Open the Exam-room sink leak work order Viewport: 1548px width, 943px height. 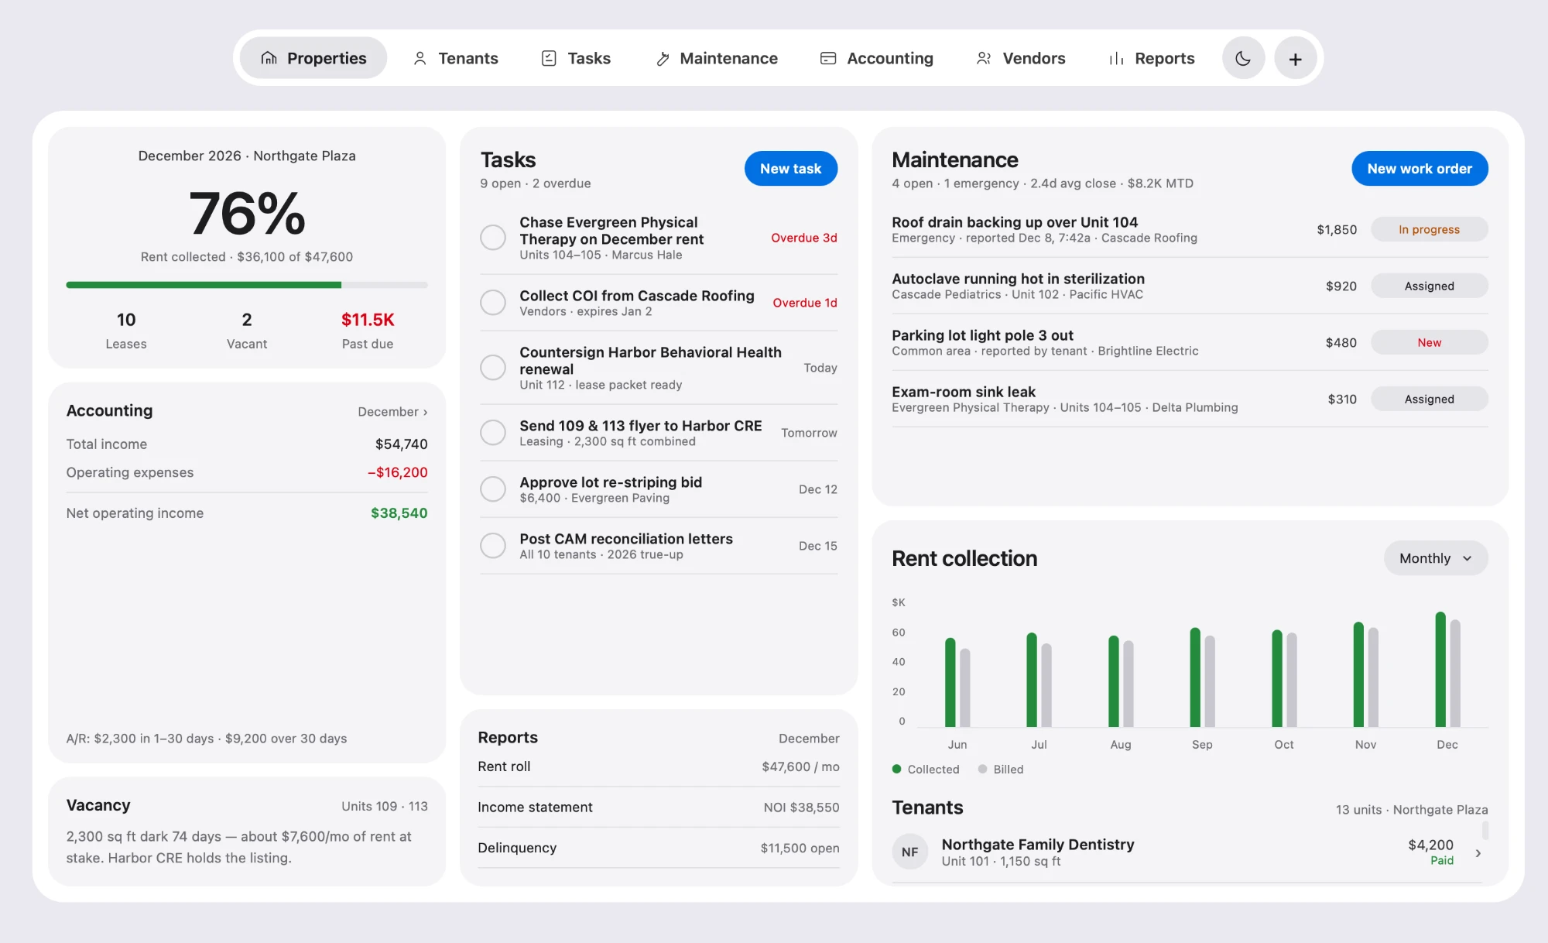click(1190, 399)
